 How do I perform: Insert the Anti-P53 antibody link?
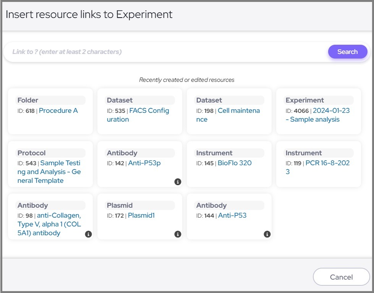tap(232, 215)
